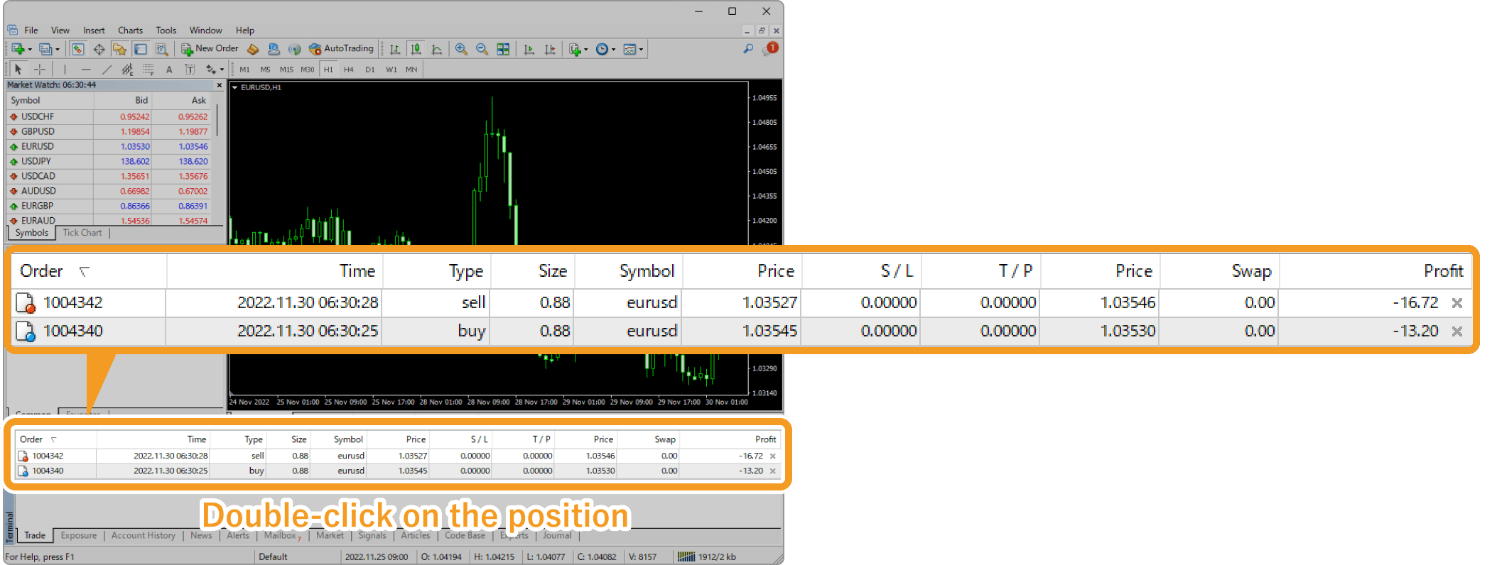Draw a vertical line tool

tap(65, 69)
